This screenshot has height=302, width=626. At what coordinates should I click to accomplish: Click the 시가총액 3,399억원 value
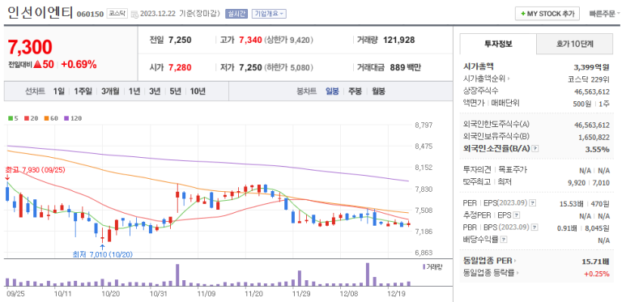(x=592, y=66)
